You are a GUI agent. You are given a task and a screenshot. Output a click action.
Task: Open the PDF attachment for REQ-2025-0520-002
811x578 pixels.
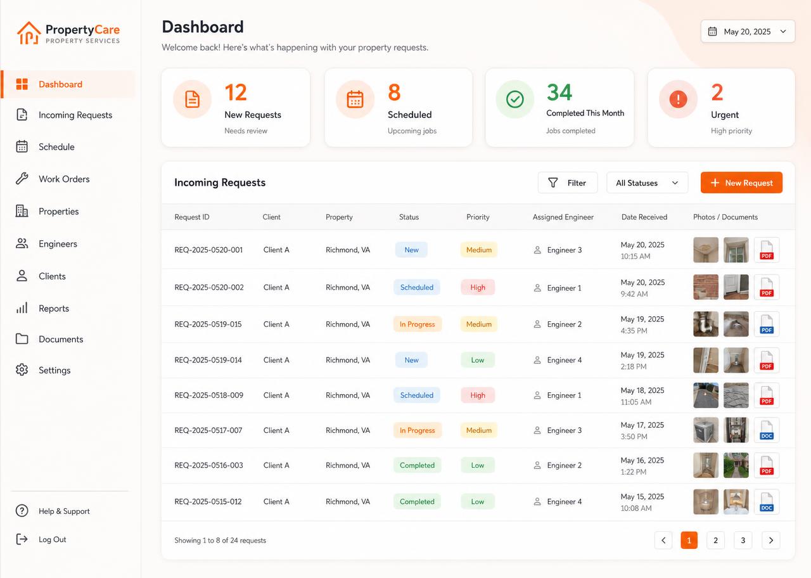(x=767, y=287)
